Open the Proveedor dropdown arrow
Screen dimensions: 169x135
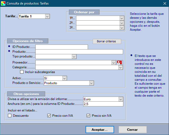point(113,62)
